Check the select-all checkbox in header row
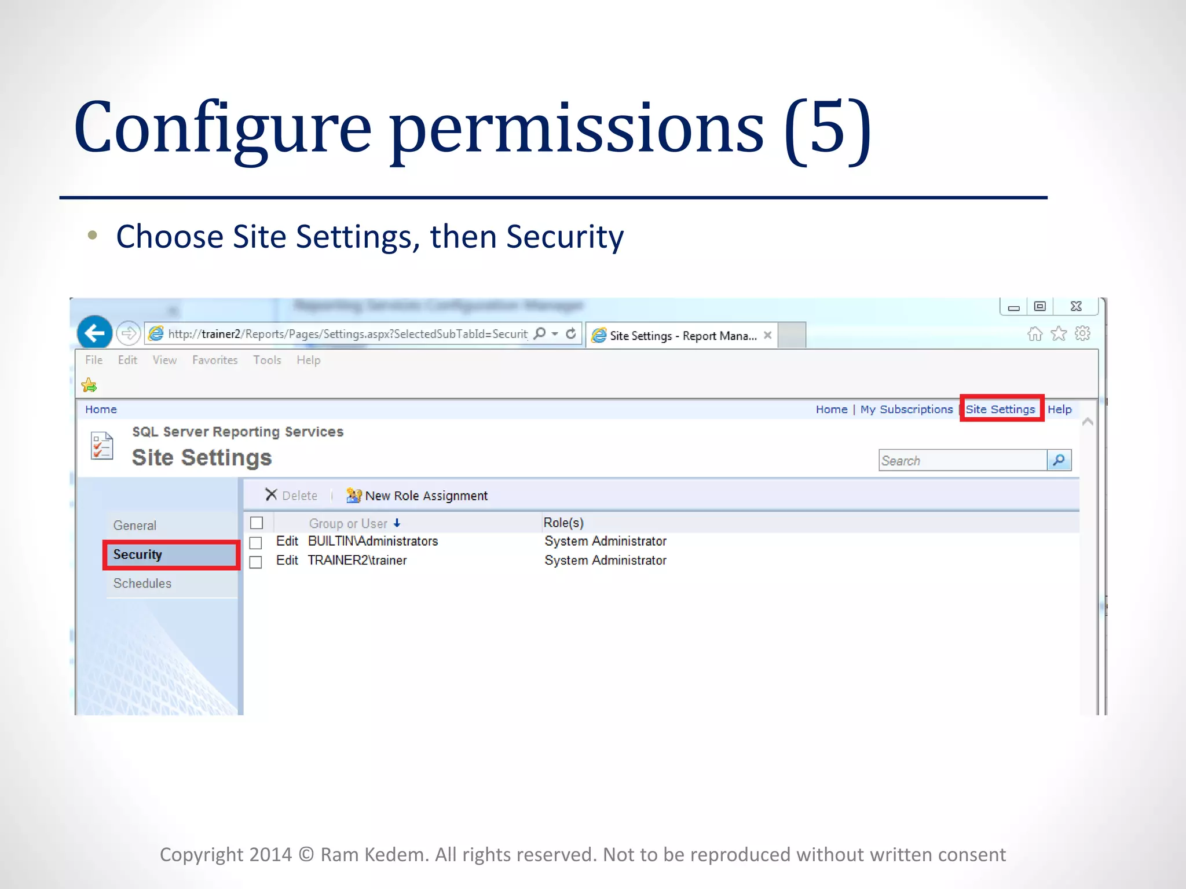 pyautogui.click(x=257, y=523)
